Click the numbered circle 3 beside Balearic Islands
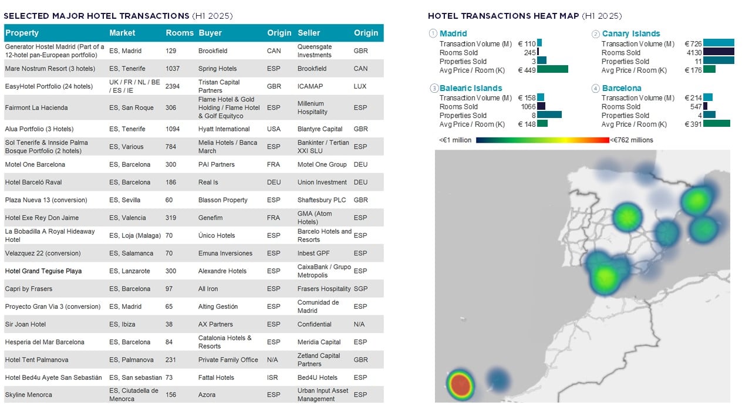 (434, 89)
